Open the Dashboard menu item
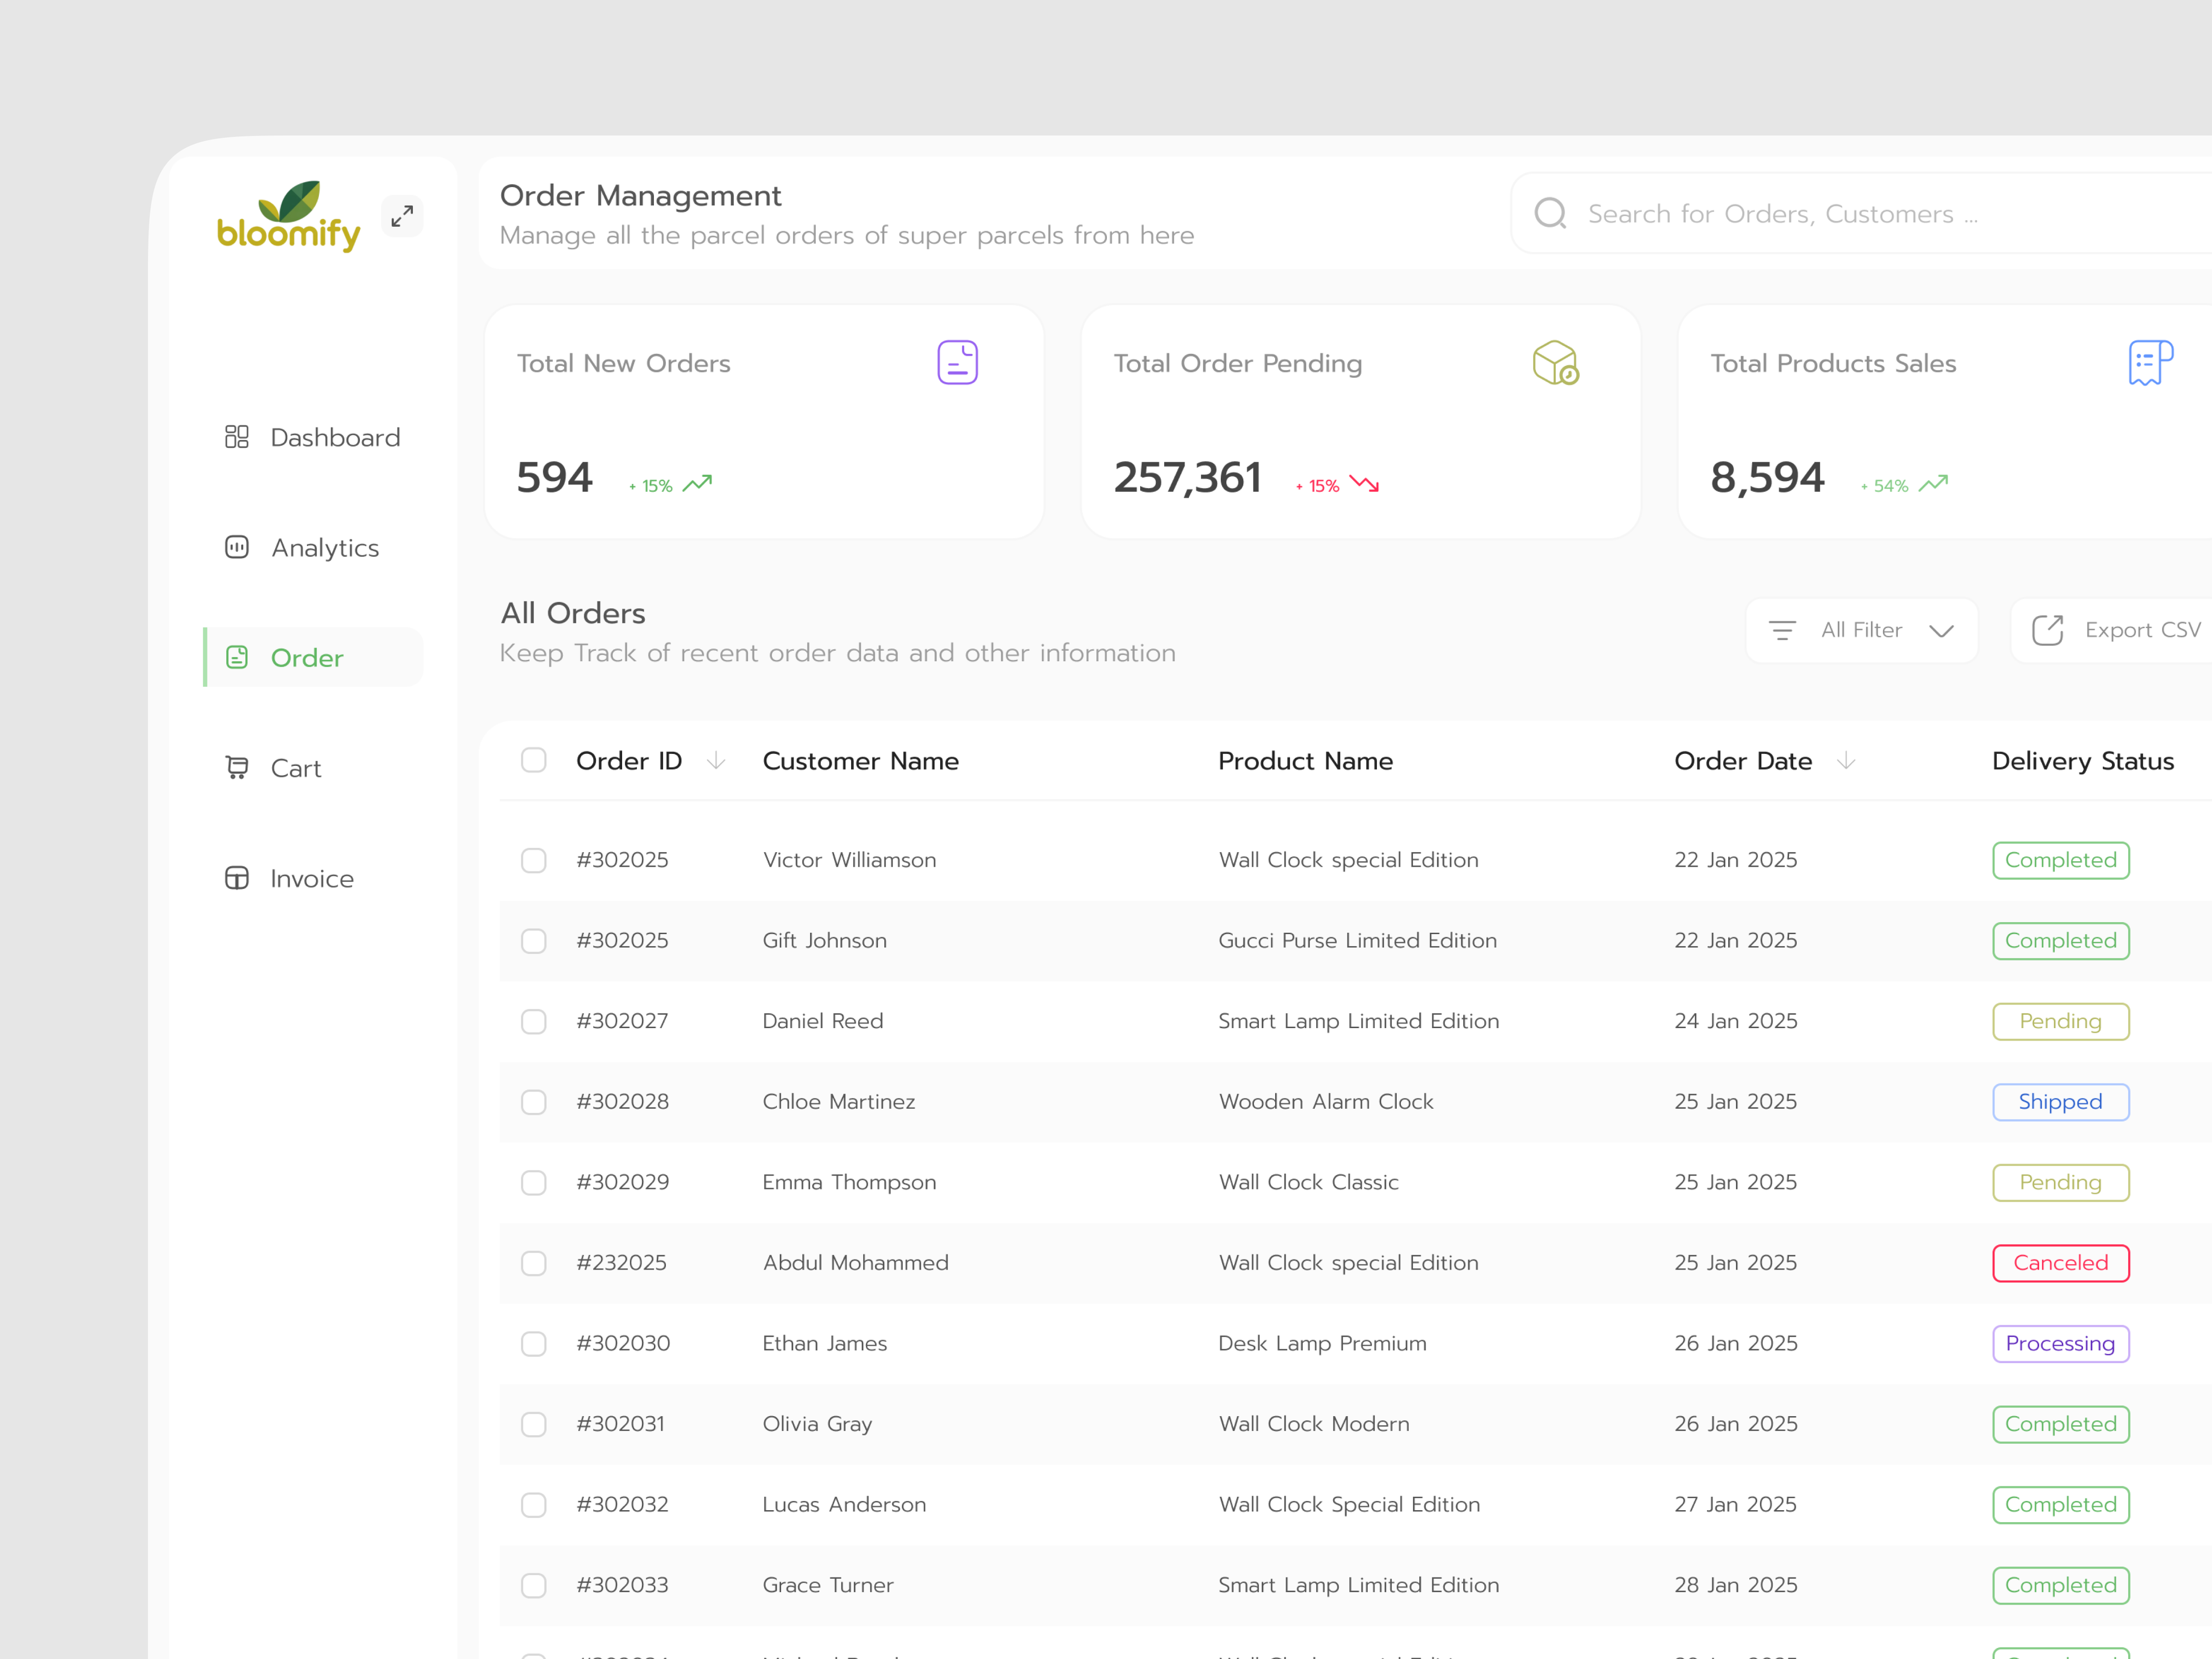 point(313,437)
